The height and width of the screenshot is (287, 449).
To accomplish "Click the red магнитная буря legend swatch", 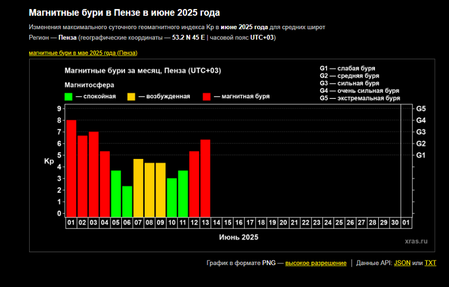I will (x=207, y=97).
